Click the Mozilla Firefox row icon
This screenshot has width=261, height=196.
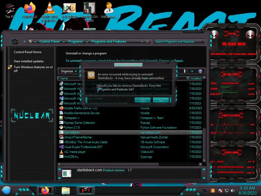coord(61,108)
